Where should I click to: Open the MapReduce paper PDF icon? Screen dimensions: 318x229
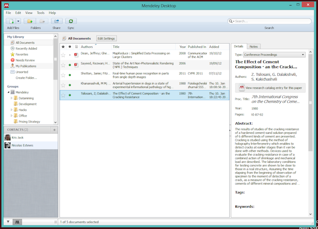pos(76,54)
